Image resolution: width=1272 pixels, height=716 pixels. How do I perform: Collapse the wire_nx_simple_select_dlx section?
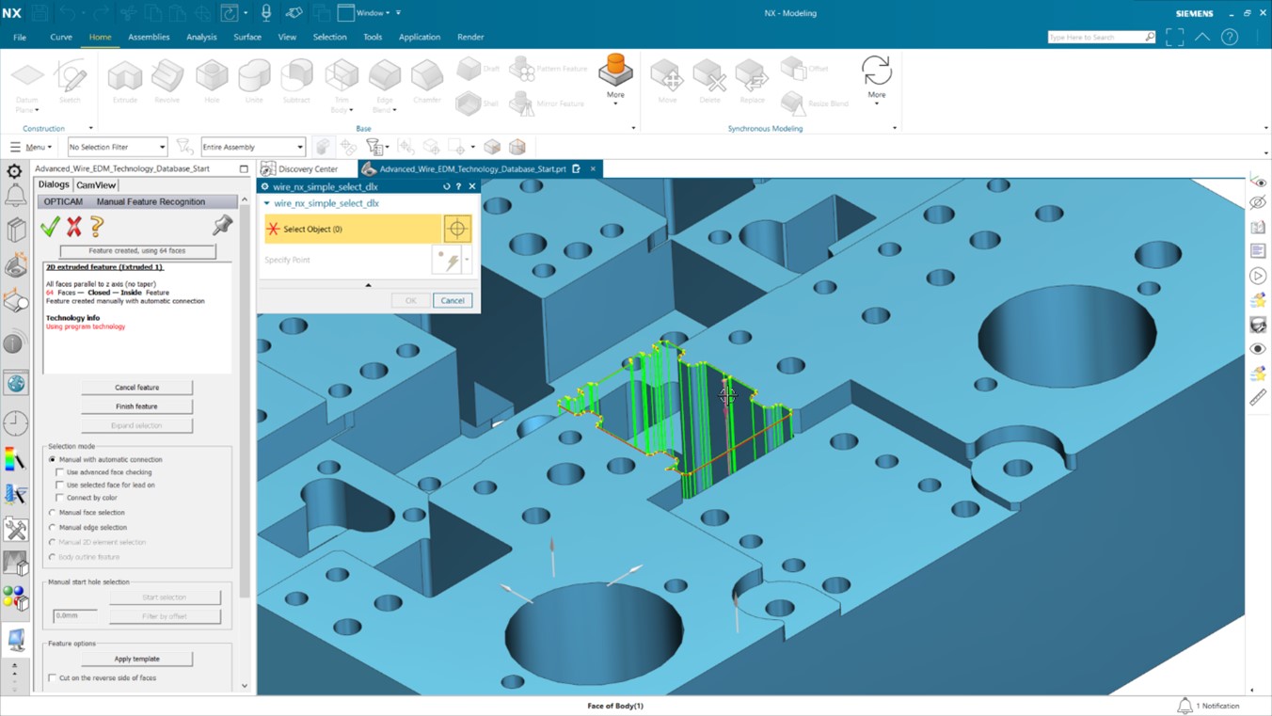click(267, 203)
